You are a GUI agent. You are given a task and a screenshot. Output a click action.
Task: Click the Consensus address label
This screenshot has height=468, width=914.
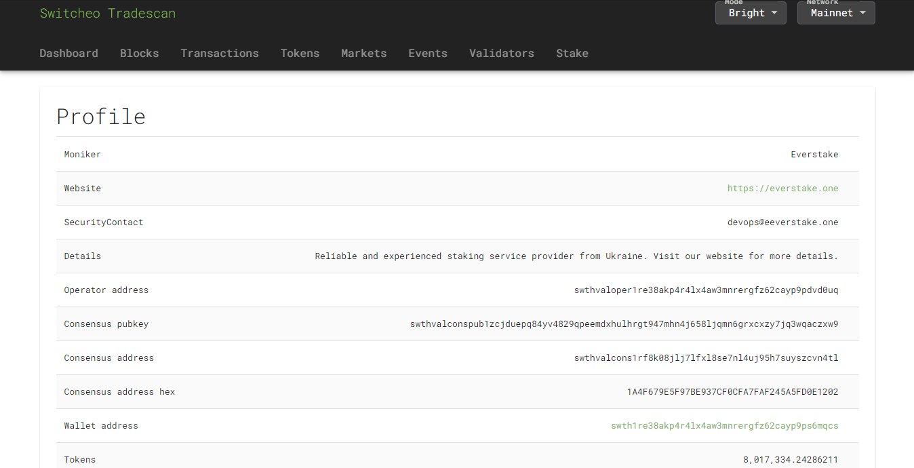click(109, 358)
